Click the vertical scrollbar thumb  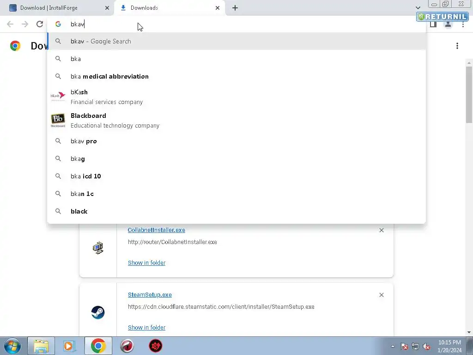click(x=469, y=94)
